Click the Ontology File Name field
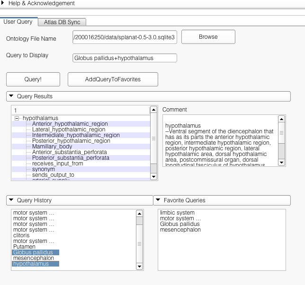The height and width of the screenshot is (285, 305). [x=125, y=38]
